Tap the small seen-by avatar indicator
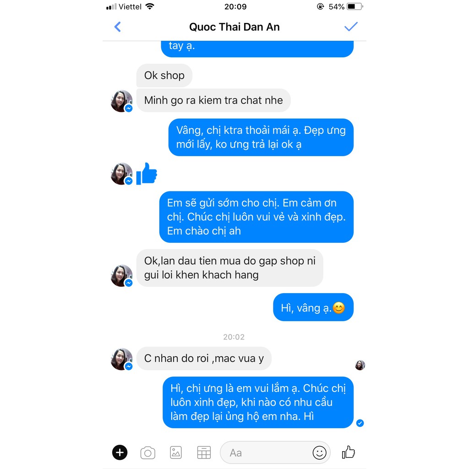This screenshot has height=469, width=469. pos(360,365)
